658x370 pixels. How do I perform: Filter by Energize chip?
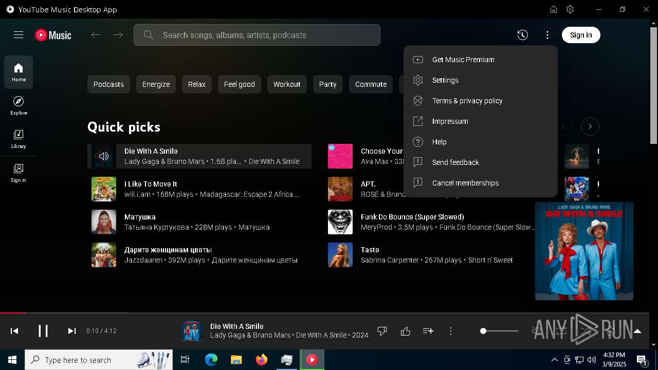point(156,84)
